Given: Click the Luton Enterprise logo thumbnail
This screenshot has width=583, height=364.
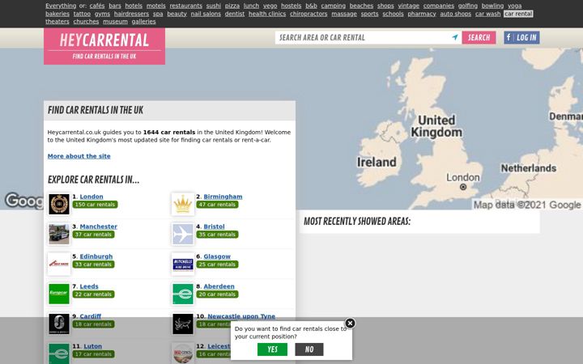Looking at the screenshot, I should pos(59,353).
